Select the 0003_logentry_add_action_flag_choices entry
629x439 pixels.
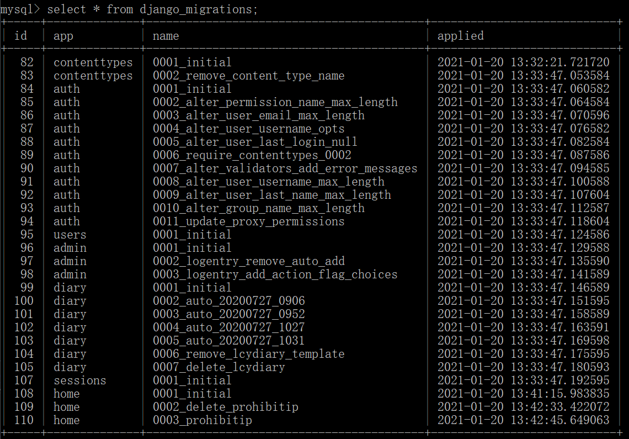(275, 274)
